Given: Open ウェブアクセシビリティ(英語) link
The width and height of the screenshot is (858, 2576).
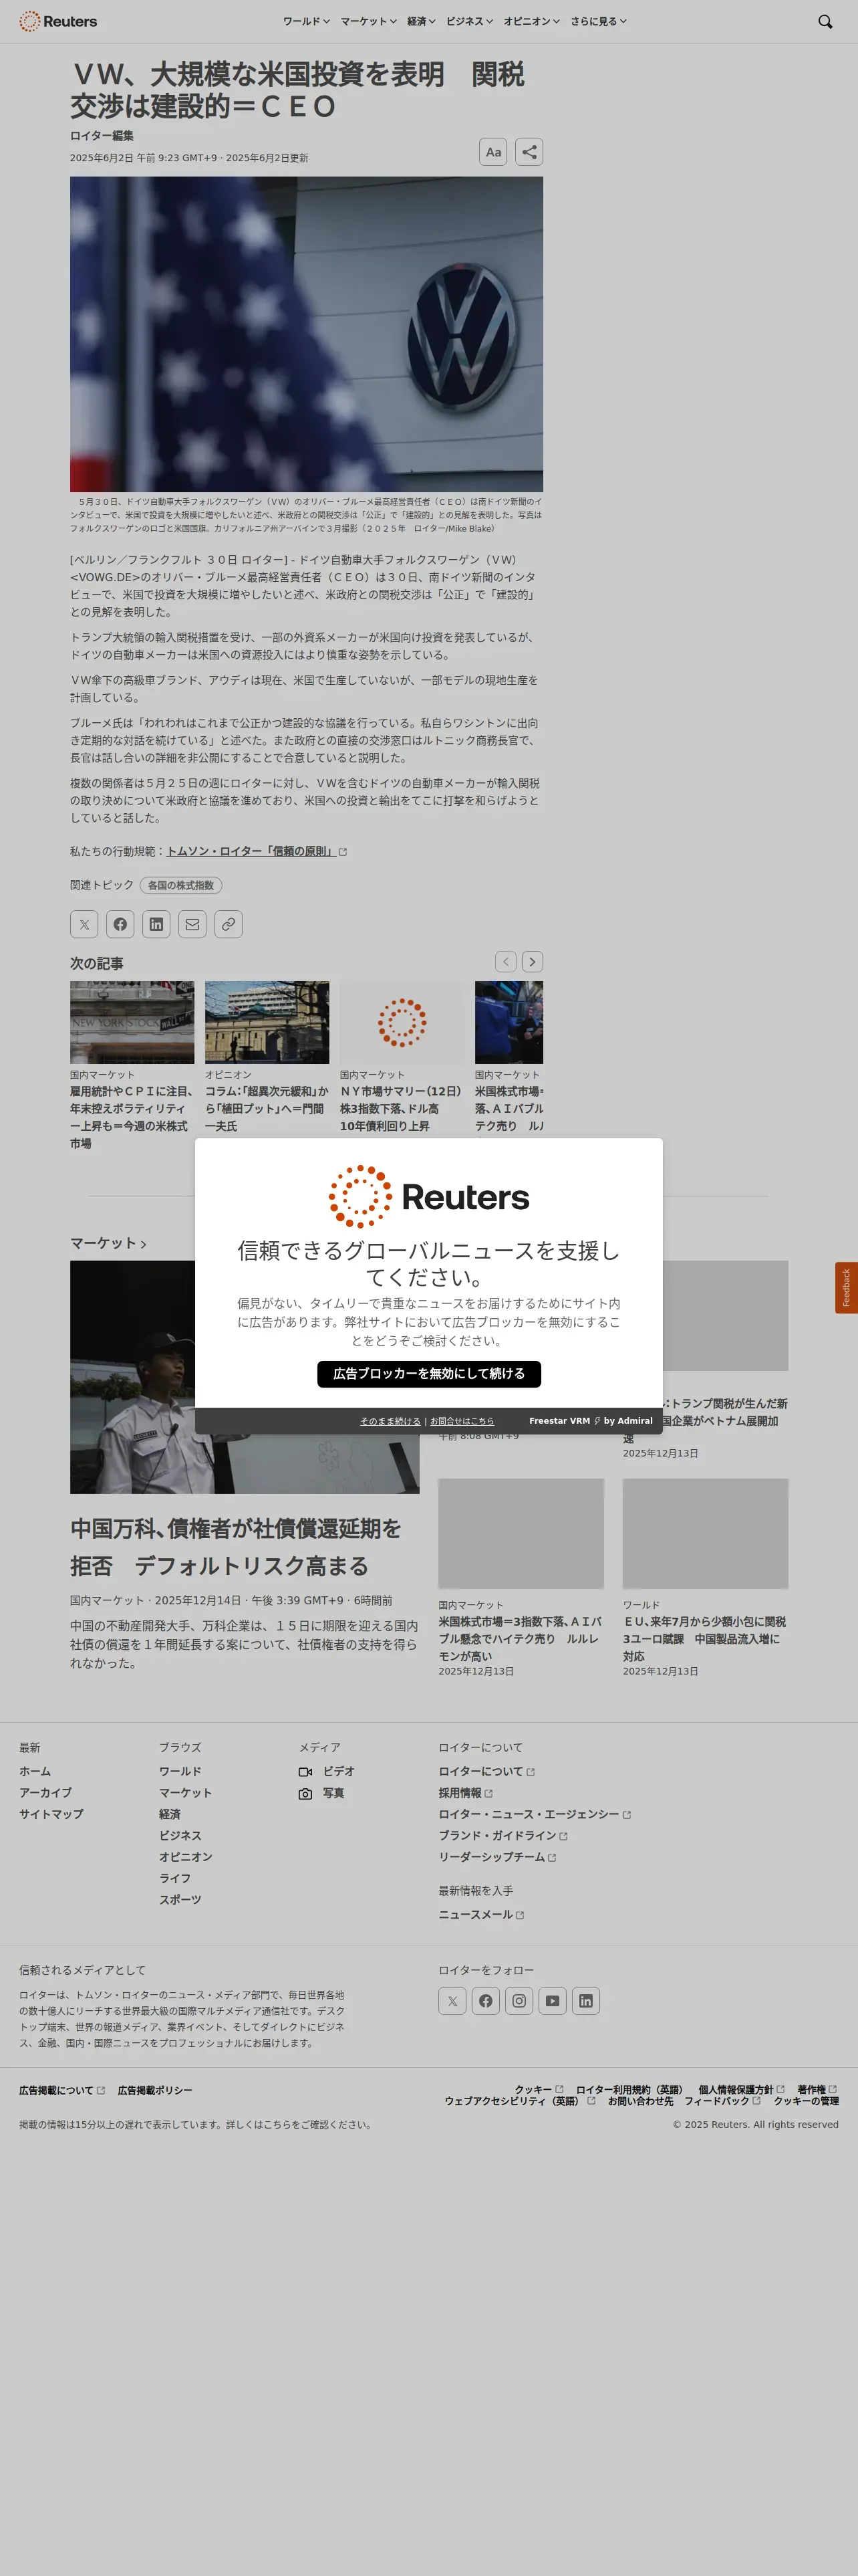Looking at the screenshot, I should pyautogui.click(x=519, y=2100).
